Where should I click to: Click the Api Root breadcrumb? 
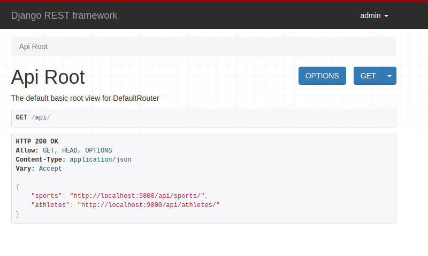[x=33, y=46]
